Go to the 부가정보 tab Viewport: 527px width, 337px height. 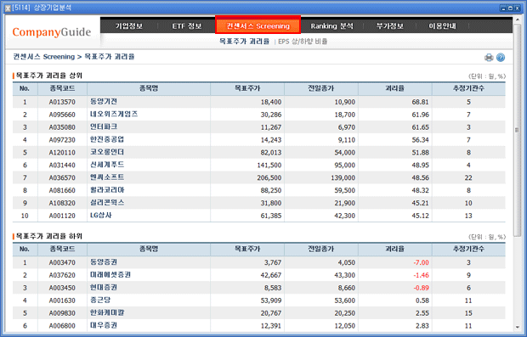(x=389, y=25)
